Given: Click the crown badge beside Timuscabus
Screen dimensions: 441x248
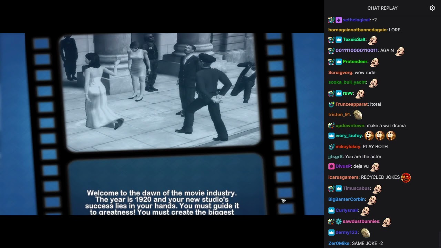Looking at the screenshot, I should pyautogui.click(x=338, y=188).
